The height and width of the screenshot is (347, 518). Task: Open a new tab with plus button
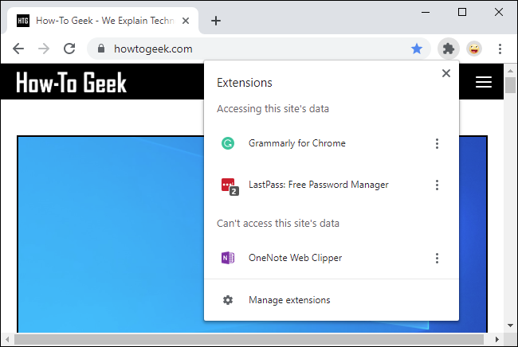215,21
